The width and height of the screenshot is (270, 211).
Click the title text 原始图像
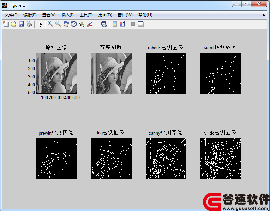coord(56,47)
